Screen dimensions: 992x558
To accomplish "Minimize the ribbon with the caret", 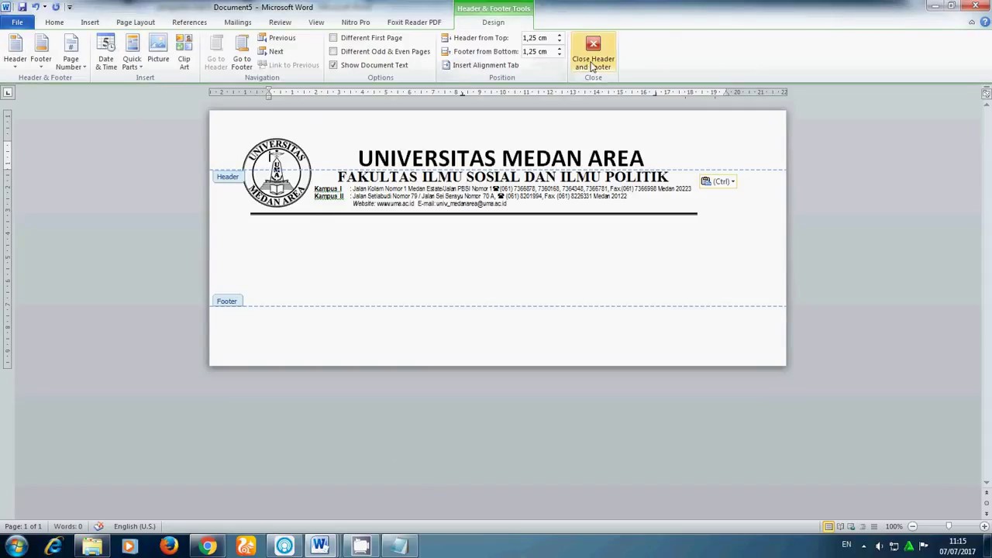I will 972,22.
